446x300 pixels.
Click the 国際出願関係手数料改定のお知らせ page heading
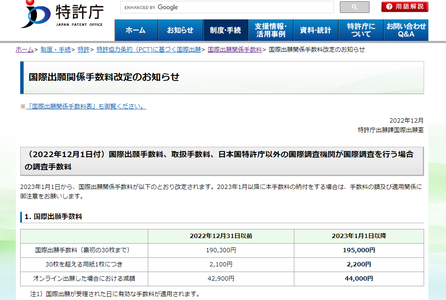[x=104, y=77]
